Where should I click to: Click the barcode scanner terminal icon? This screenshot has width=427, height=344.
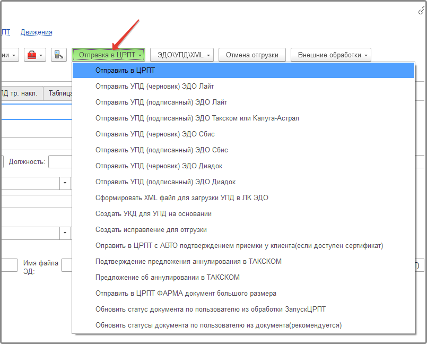pos(59,55)
